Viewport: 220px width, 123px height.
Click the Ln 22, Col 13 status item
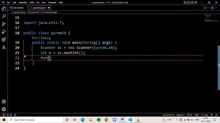[x=168, y=115]
